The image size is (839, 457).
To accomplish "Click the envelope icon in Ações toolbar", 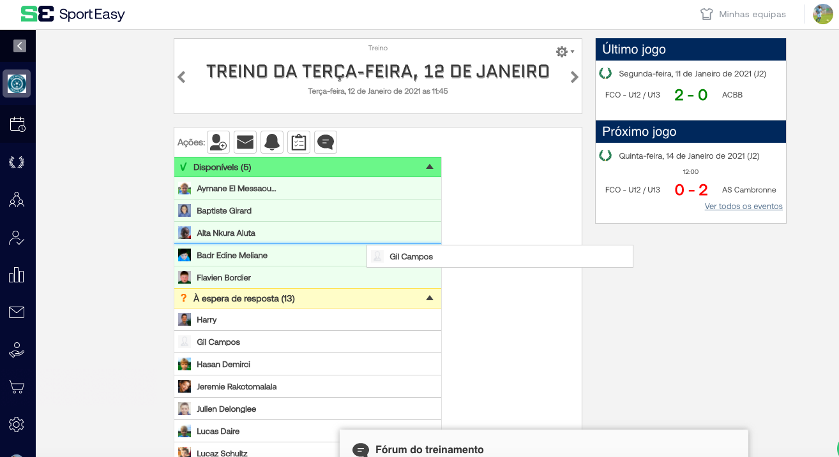I will pyautogui.click(x=245, y=142).
